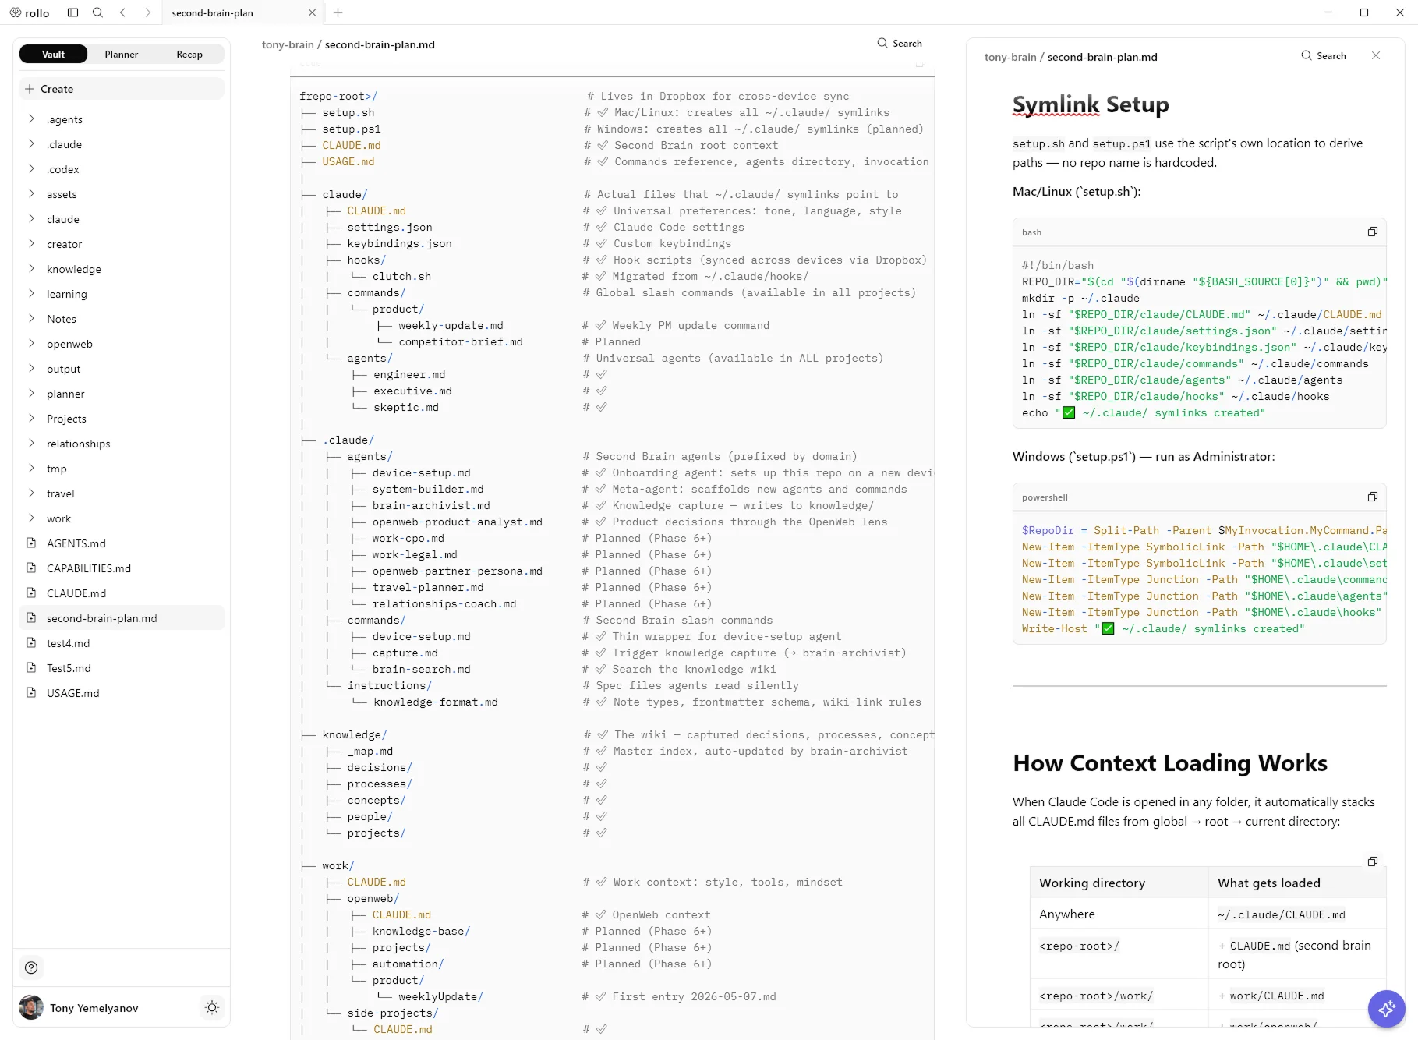Open AGENTS.md file
Image resolution: width=1418 pixels, height=1040 pixels.
(122, 543)
